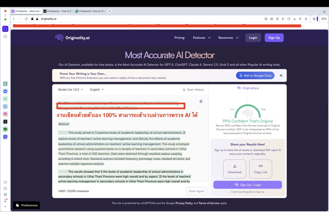329x212 pixels.
Task: Open the Telegram sidebar icon
Action: [x=5, y=106]
